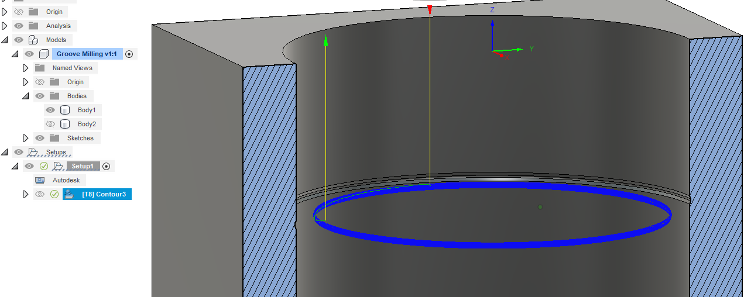Select the Autodesk machine entry
The image size is (744, 297).
click(x=66, y=180)
